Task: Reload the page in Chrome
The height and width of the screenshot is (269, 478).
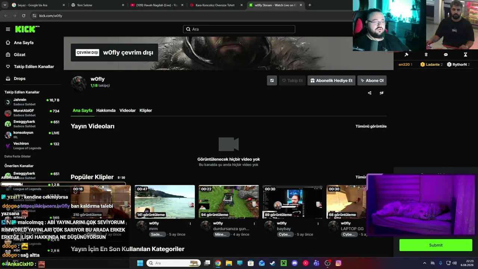Action: click(24, 16)
